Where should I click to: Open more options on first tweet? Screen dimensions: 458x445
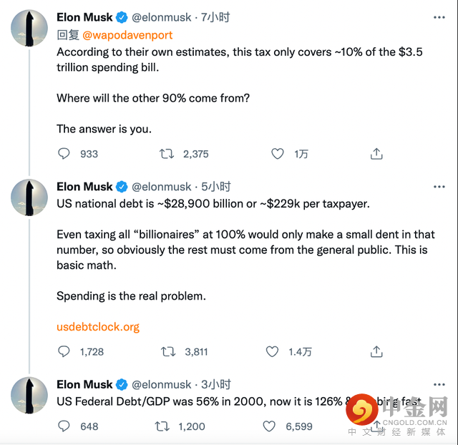[439, 17]
